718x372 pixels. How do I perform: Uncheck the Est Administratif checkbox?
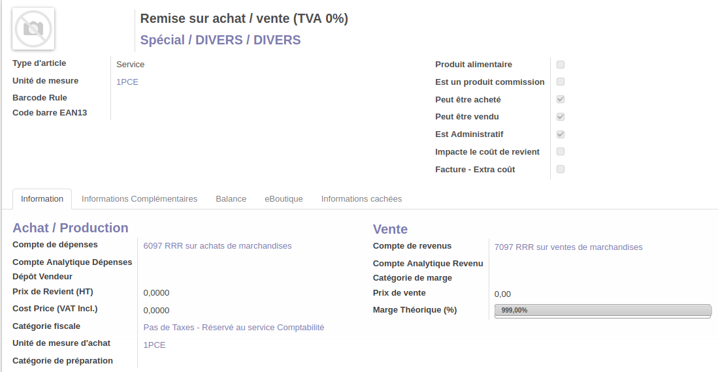(561, 134)
